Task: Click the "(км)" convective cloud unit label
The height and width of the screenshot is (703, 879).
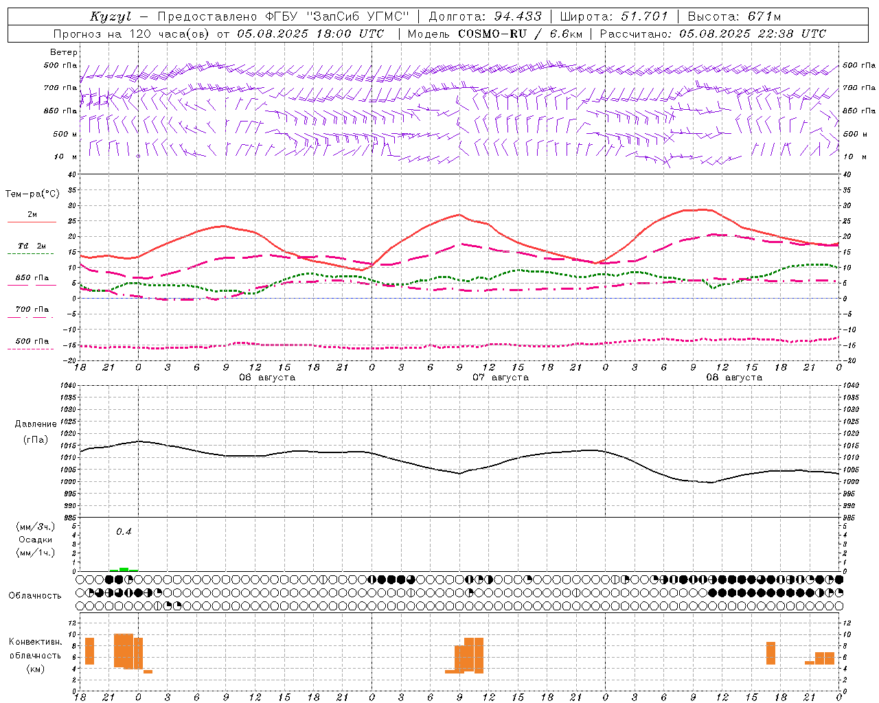Action: point(36,669)
